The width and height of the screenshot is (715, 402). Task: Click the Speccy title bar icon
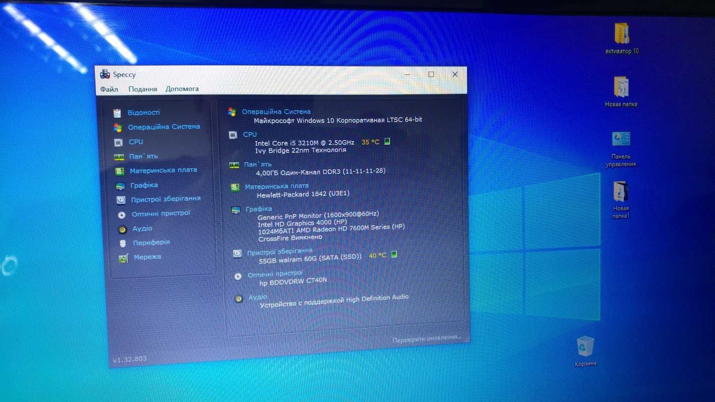[105, 74]
